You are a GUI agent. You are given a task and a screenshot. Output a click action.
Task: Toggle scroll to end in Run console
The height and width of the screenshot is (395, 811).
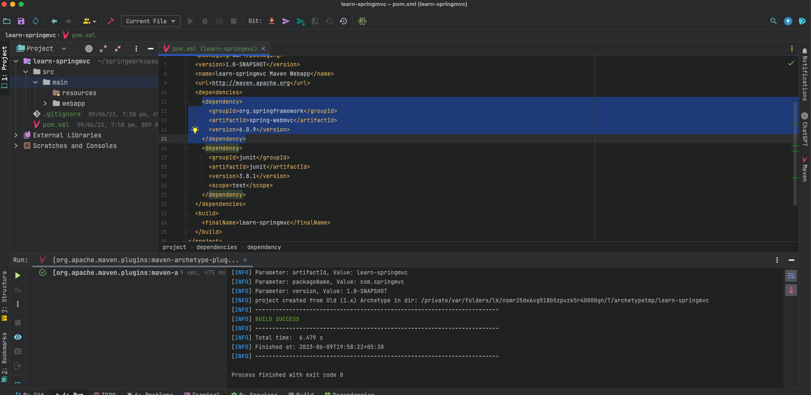click(x=791, y=290)
